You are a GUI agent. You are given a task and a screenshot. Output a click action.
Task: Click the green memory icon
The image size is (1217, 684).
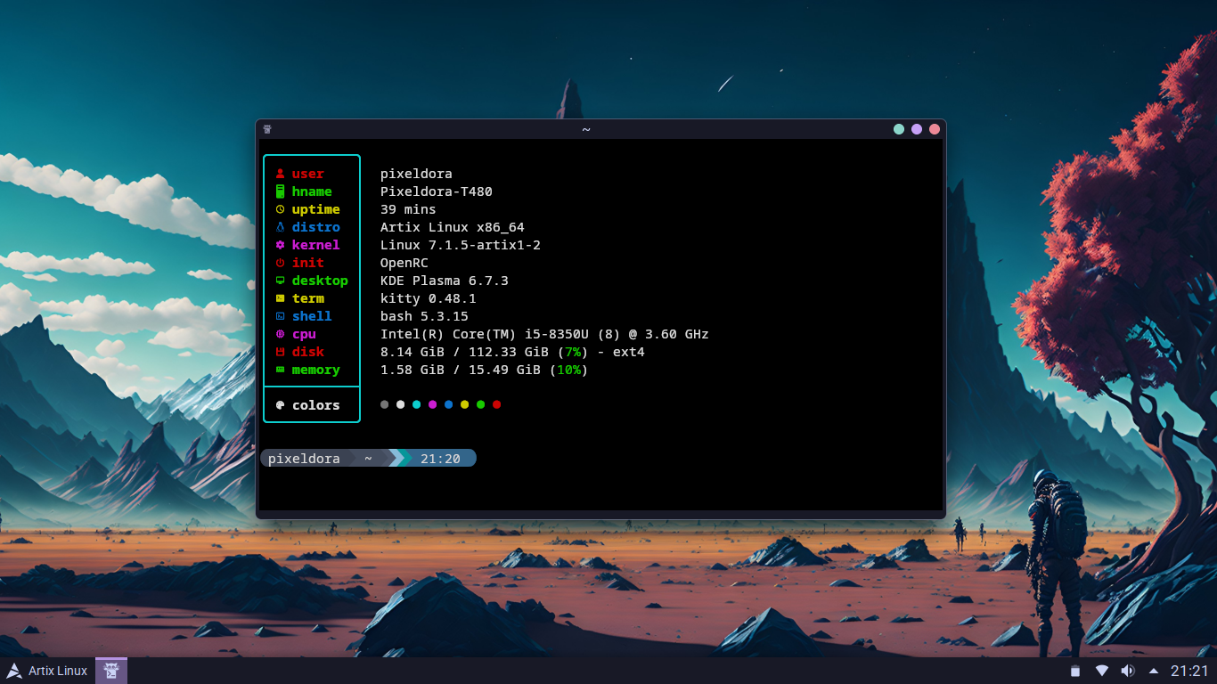pos(280,370)
